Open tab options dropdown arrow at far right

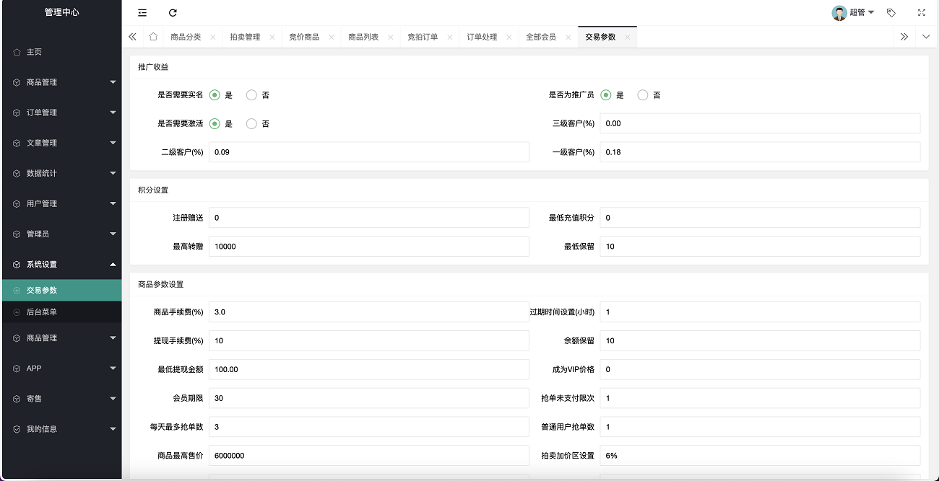pyautogui.click(x=927, y=37)
